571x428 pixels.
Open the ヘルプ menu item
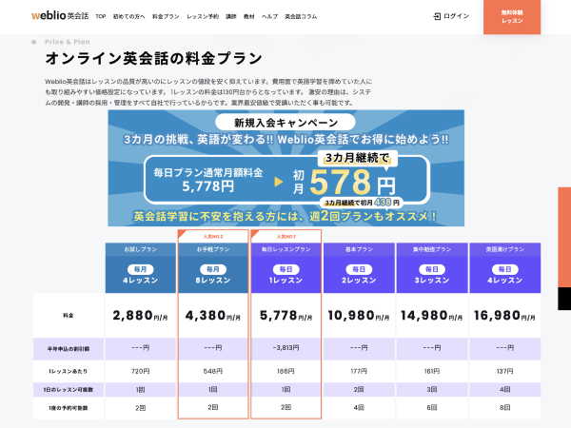point(270,17)
